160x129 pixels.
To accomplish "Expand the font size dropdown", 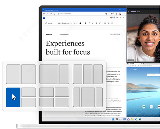I will point(76,23).
